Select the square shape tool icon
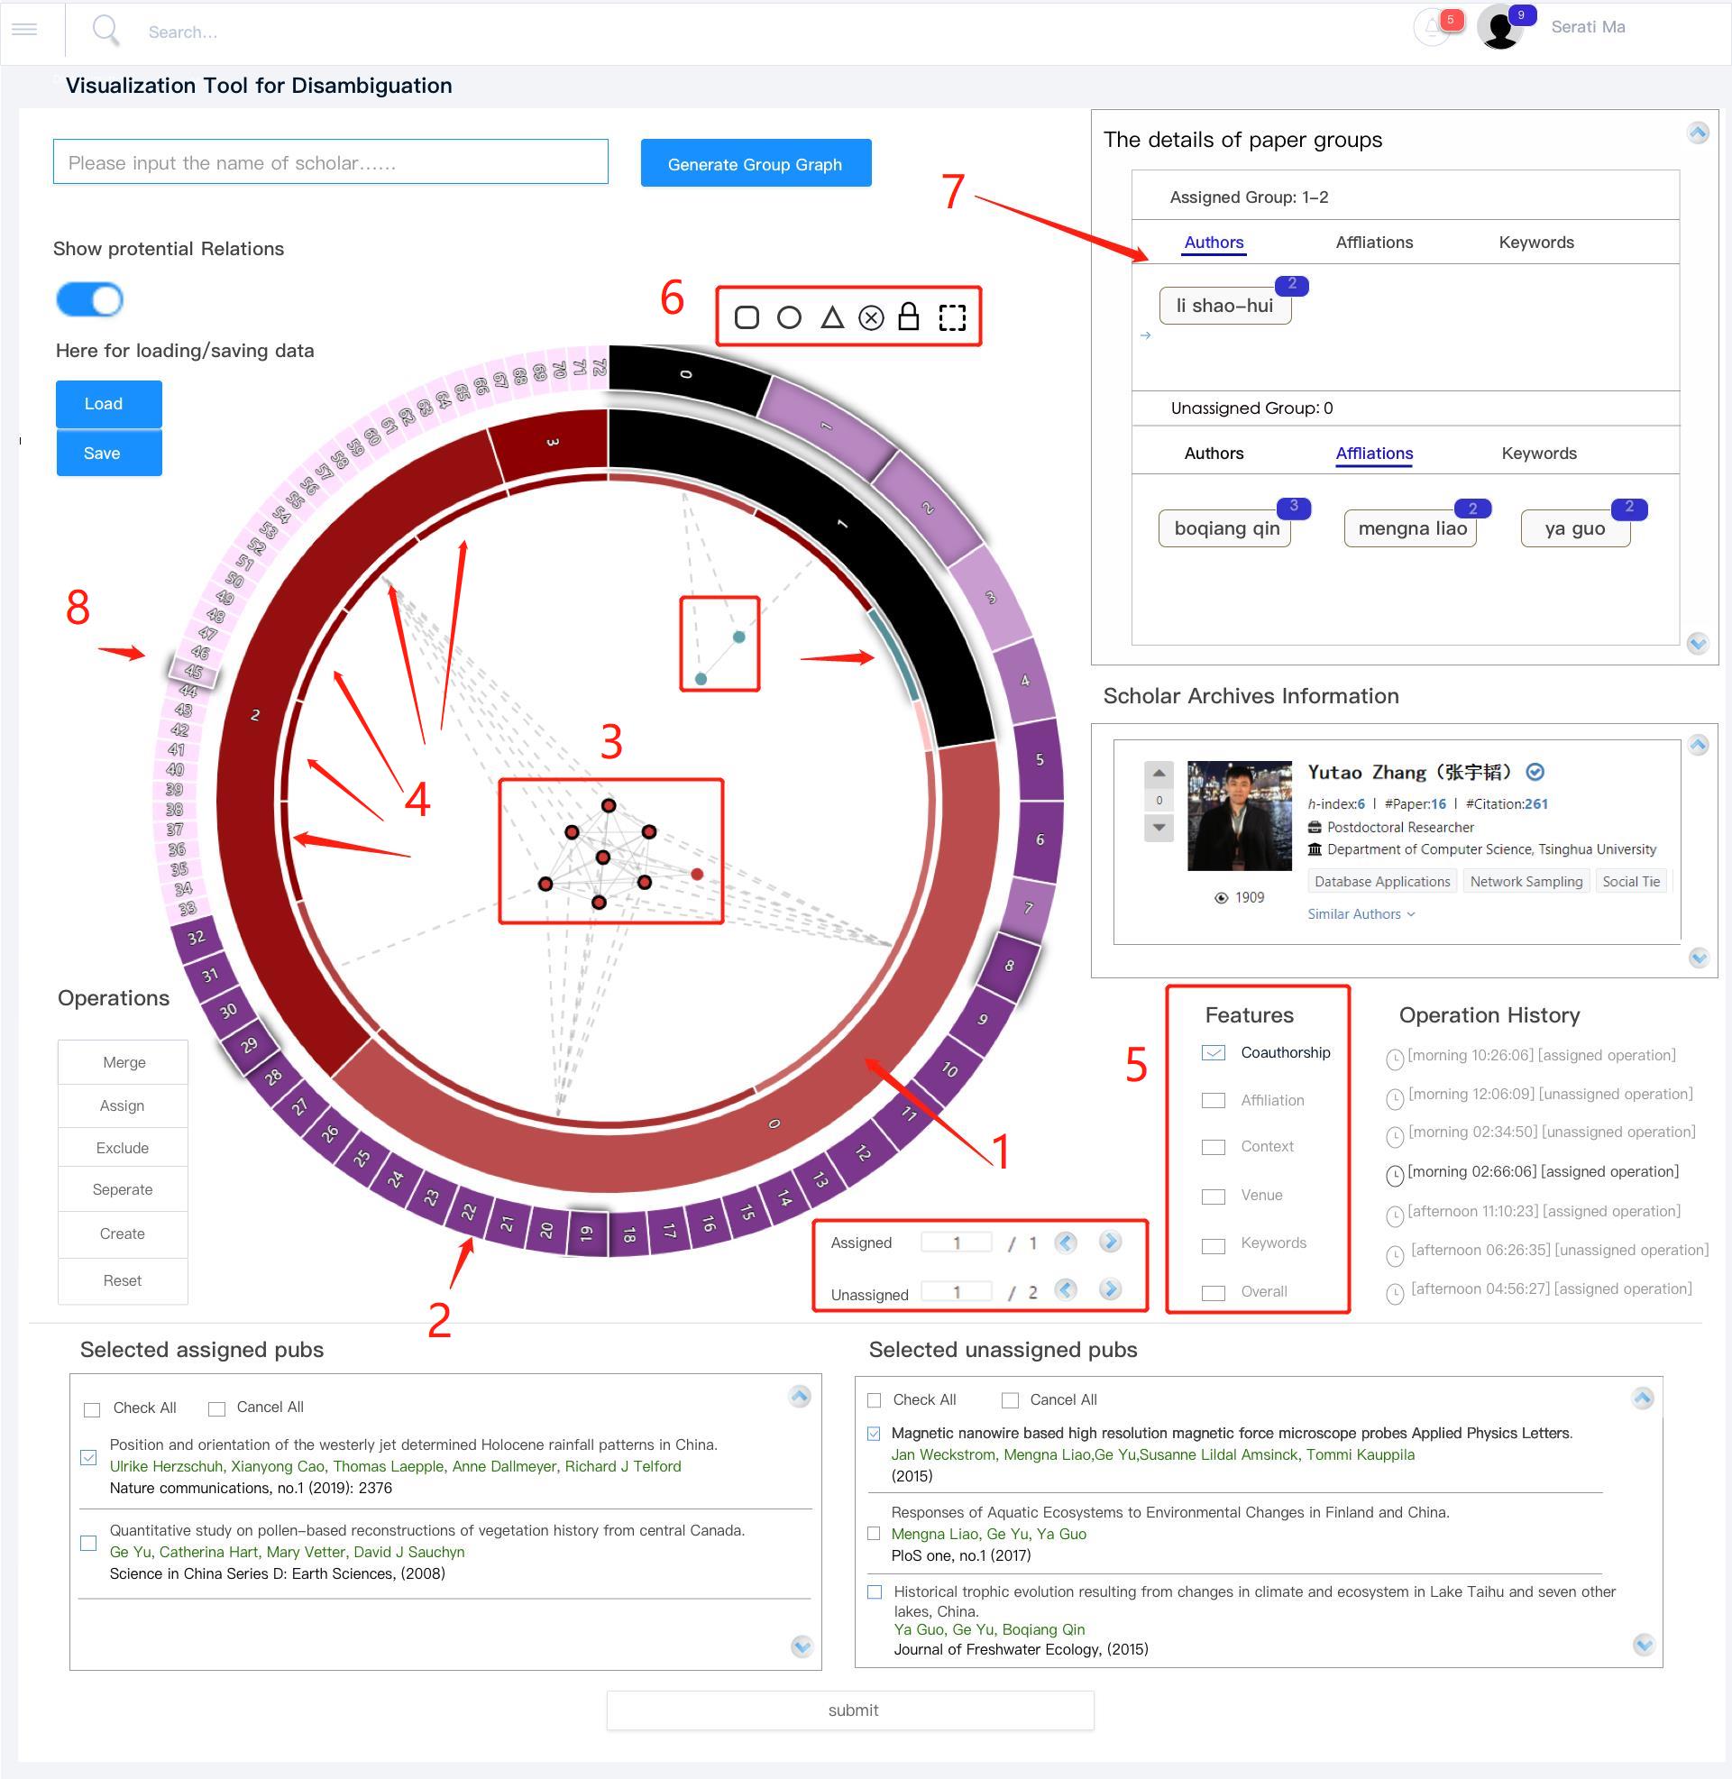 pos(746,317)
